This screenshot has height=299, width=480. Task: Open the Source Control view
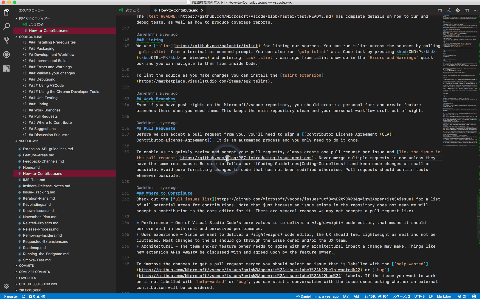pyautogui.click(x=6, y=40)
